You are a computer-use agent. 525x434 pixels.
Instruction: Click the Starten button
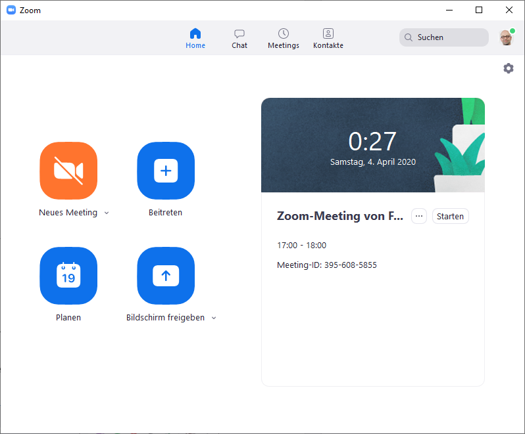point(451,216)
